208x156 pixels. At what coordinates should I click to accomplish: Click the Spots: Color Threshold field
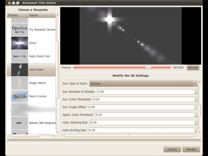click(x=145, y=115)
